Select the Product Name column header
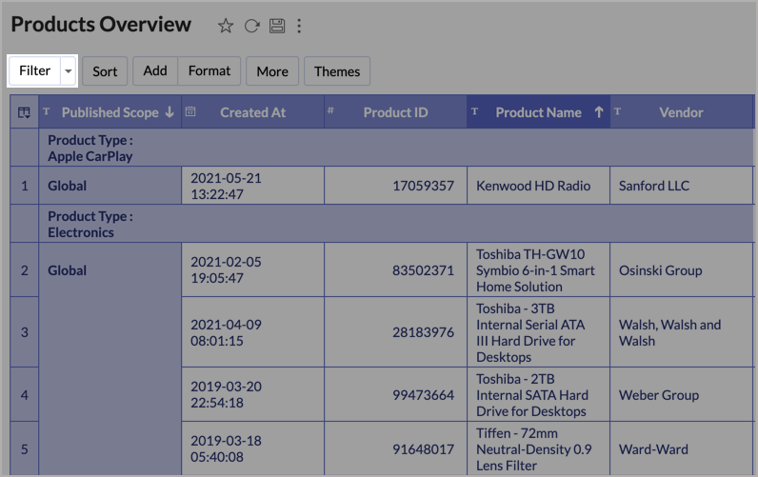Screen dimensions: 758x477 538,112
